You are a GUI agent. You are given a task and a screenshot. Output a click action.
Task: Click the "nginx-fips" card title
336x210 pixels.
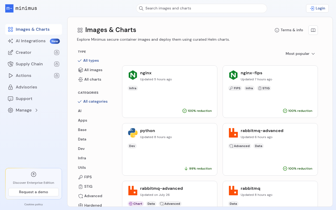pos(251,73)
